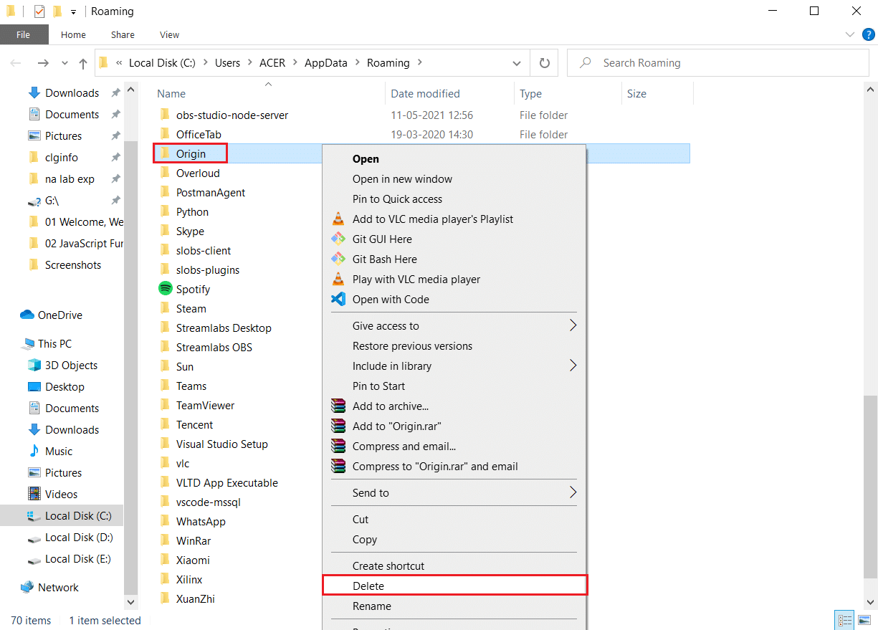Switch to the View ribbon tab
The height and width of the screenshot is (630, 878).
tap(169, 34)
